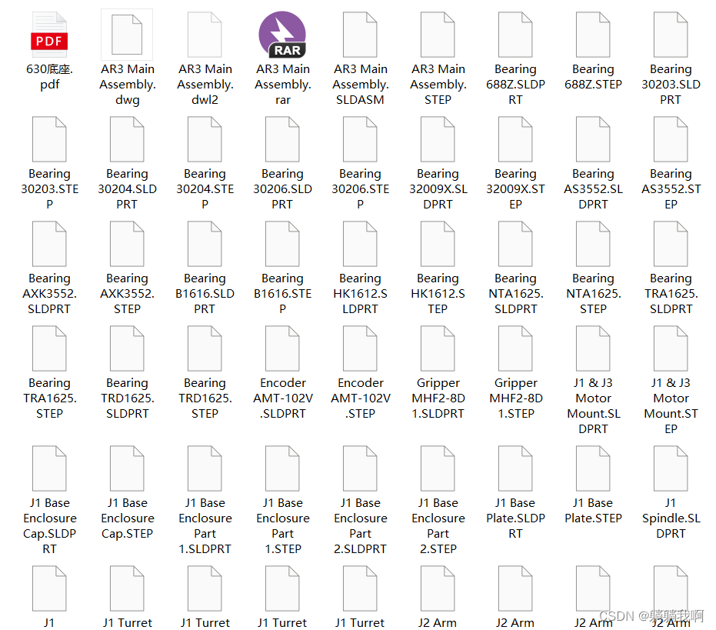
Task: Select the Bearing TRD1625.STEP file icon
Action: coord(205,348)
